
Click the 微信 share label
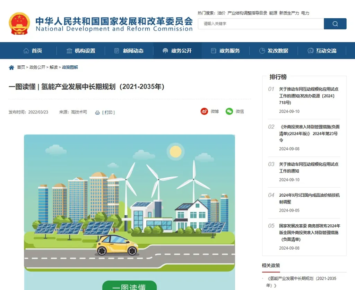click(240, 112)
